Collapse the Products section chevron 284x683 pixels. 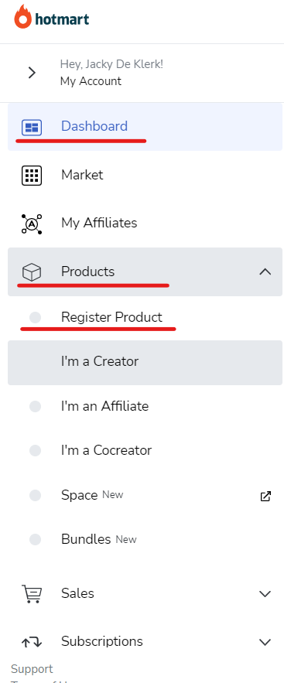pyautogui.click(x=265, y=271)
